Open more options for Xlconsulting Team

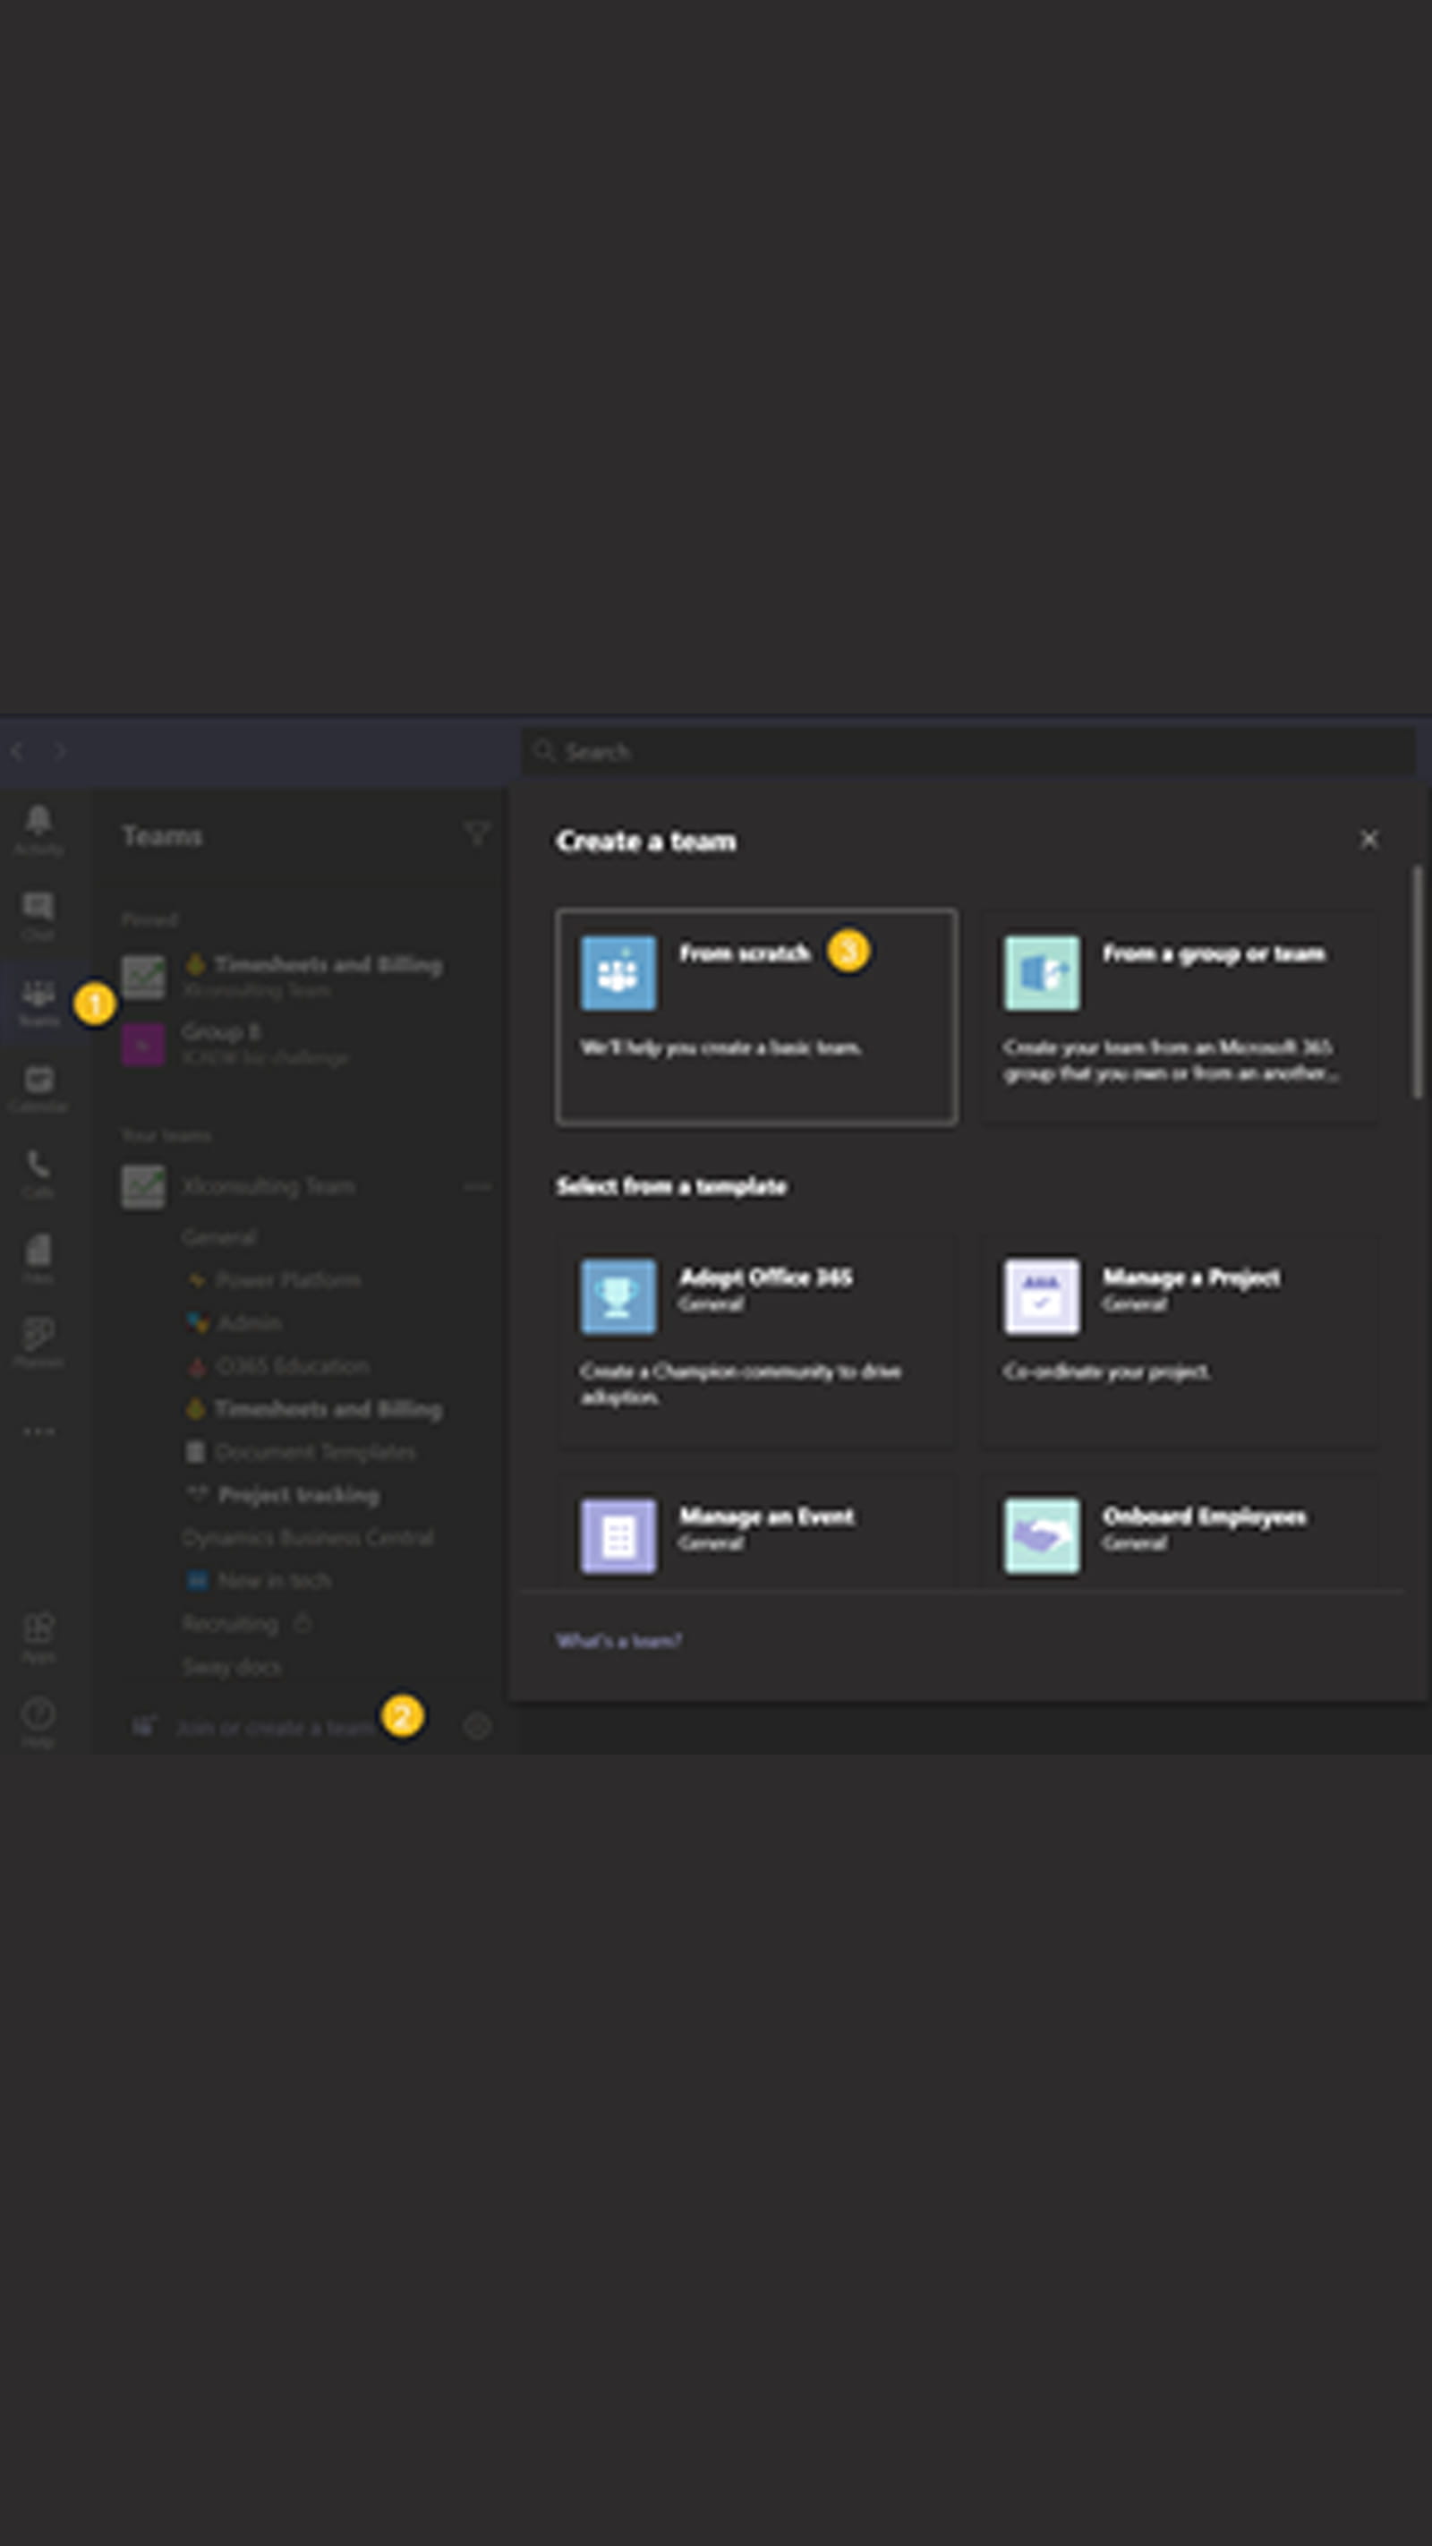pos(476,1185)
